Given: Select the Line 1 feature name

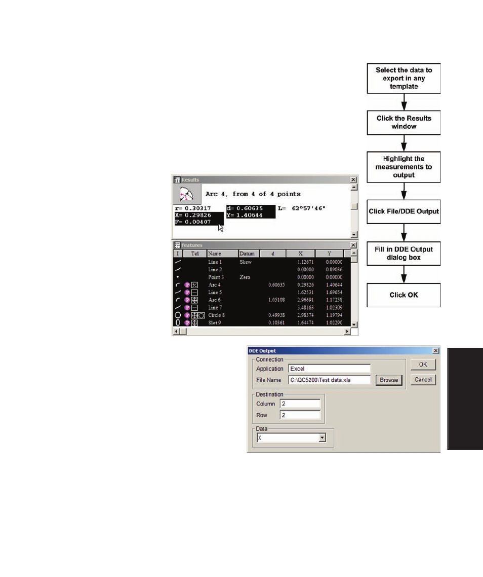Looking at the screenshot, I should pyautogui.click(x=215, y=262).
